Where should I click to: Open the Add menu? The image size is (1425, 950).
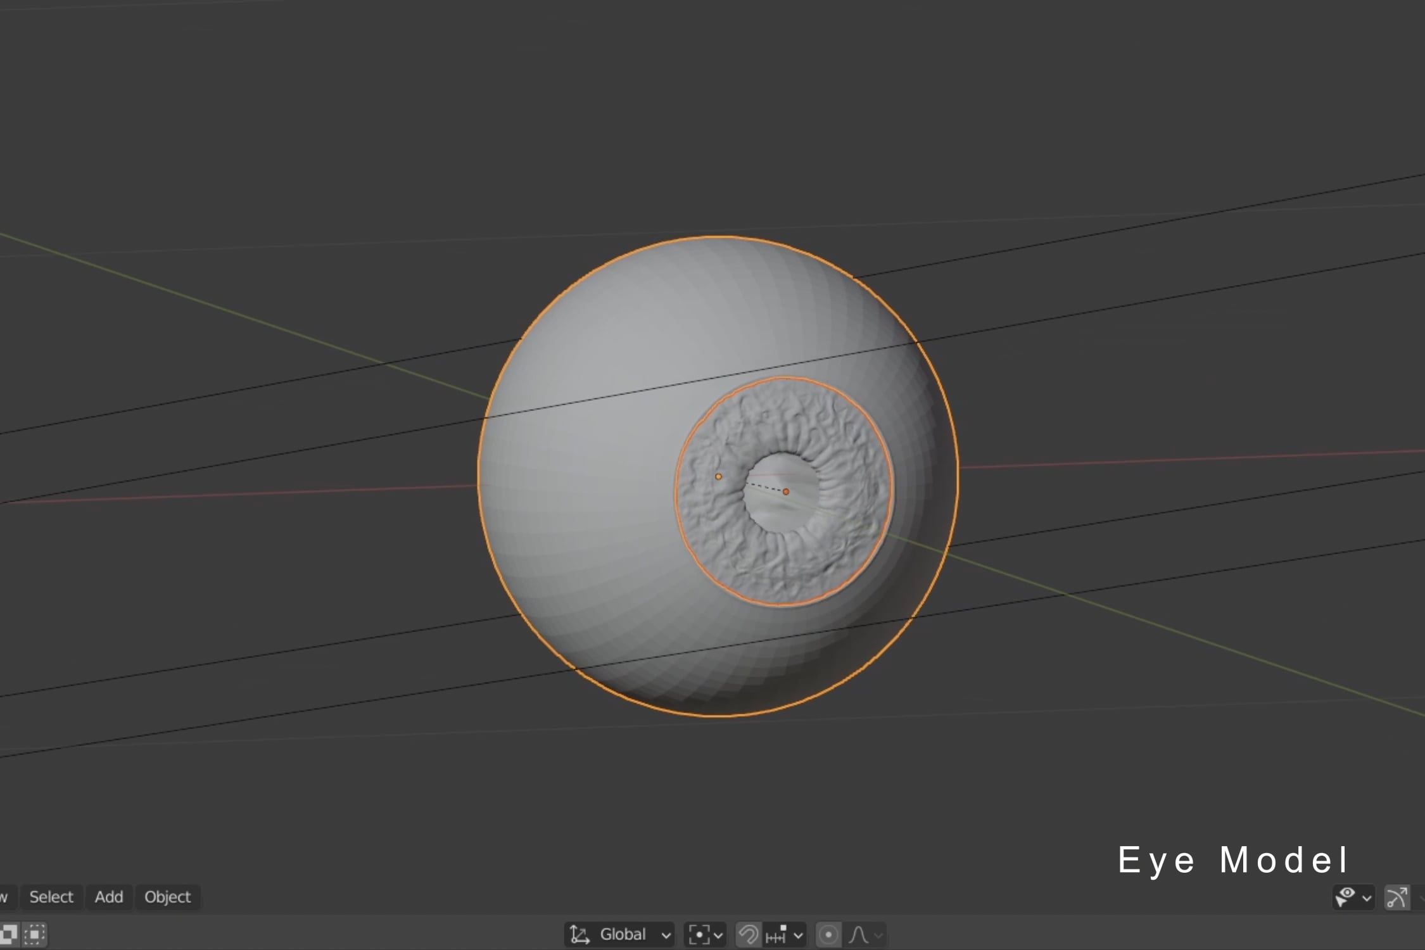click(x=108, y=897)
